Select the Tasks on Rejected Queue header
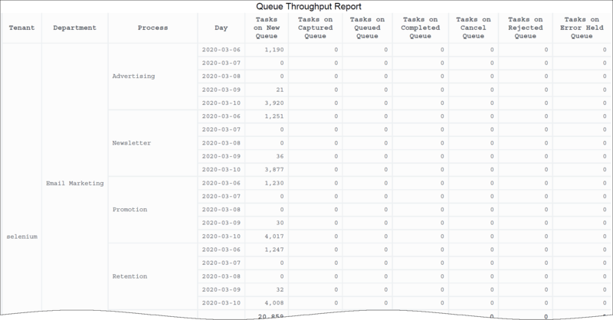613x320 pixels. coord(524,27)
